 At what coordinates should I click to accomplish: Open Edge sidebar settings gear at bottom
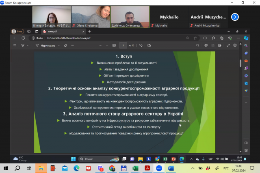[x=246, y=150]
